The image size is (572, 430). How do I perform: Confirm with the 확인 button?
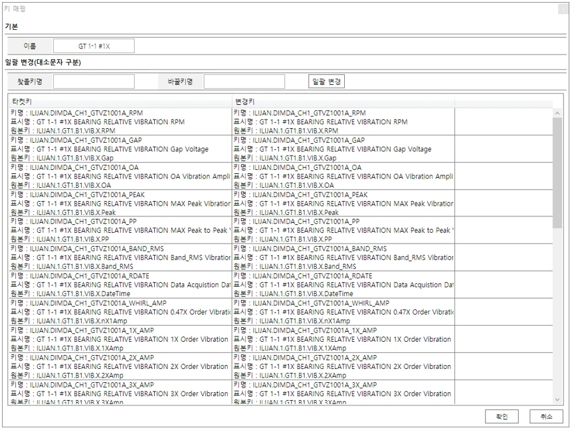click(x=502, y=417)
